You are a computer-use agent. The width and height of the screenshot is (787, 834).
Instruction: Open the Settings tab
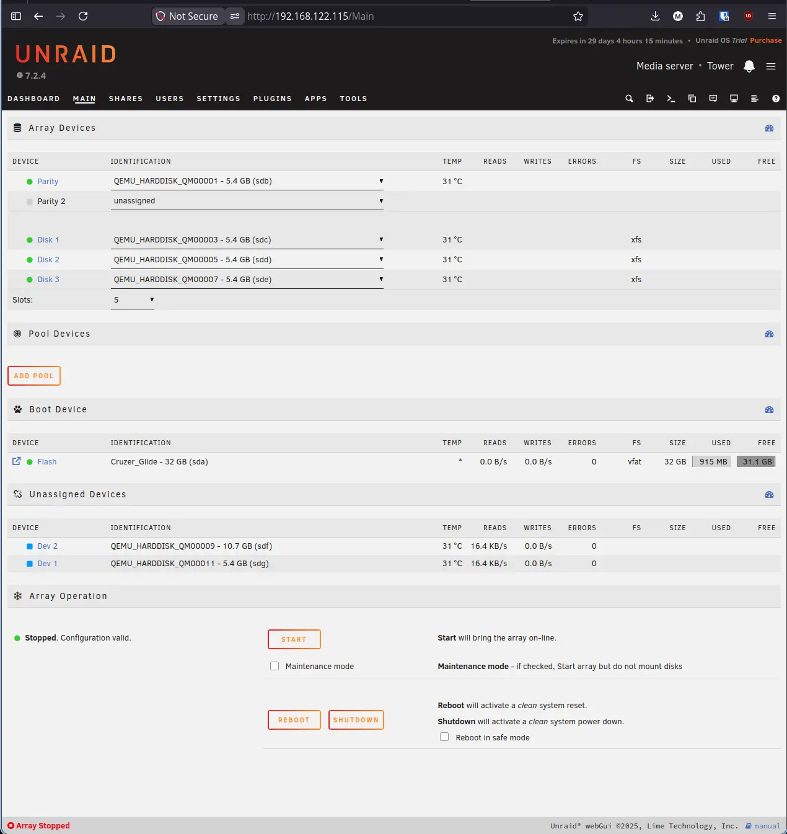tap(218, 99)
